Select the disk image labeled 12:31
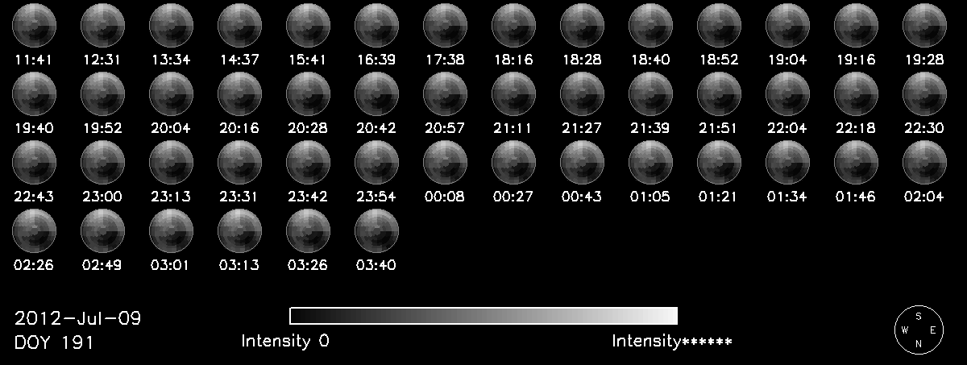Screen dimensions: 967x365 coord(102,24)
